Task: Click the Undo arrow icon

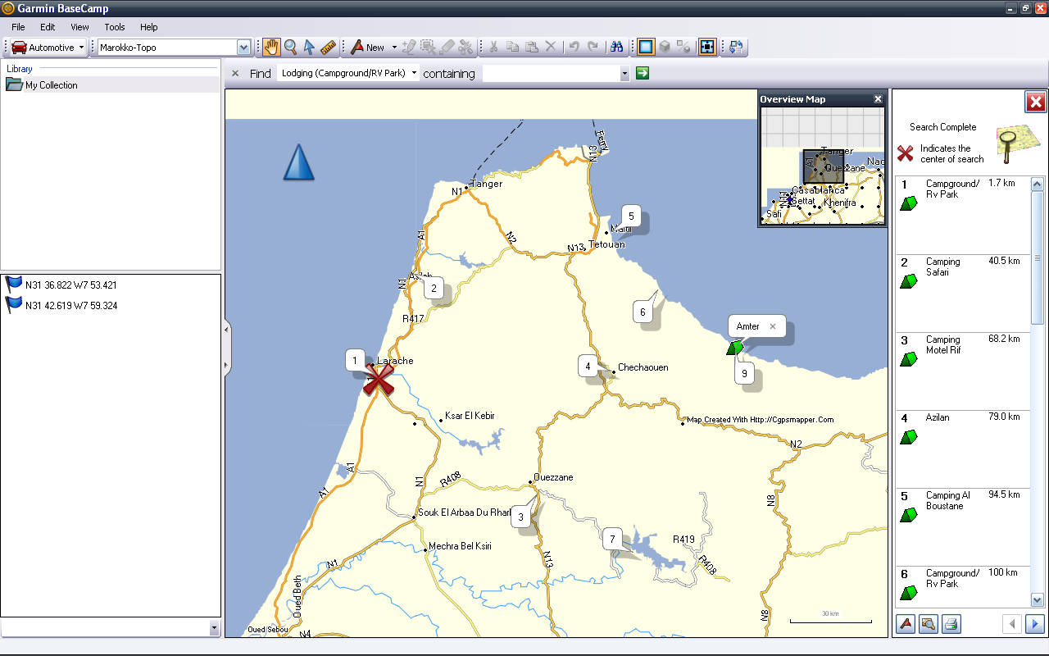Action: tap(574, 48)
